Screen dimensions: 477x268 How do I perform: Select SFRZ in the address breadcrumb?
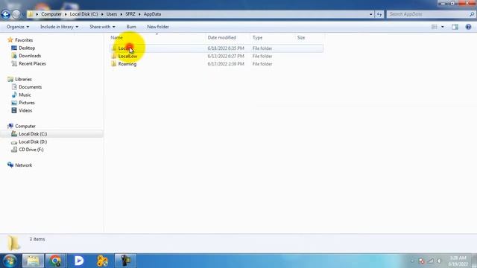(130, 14)
